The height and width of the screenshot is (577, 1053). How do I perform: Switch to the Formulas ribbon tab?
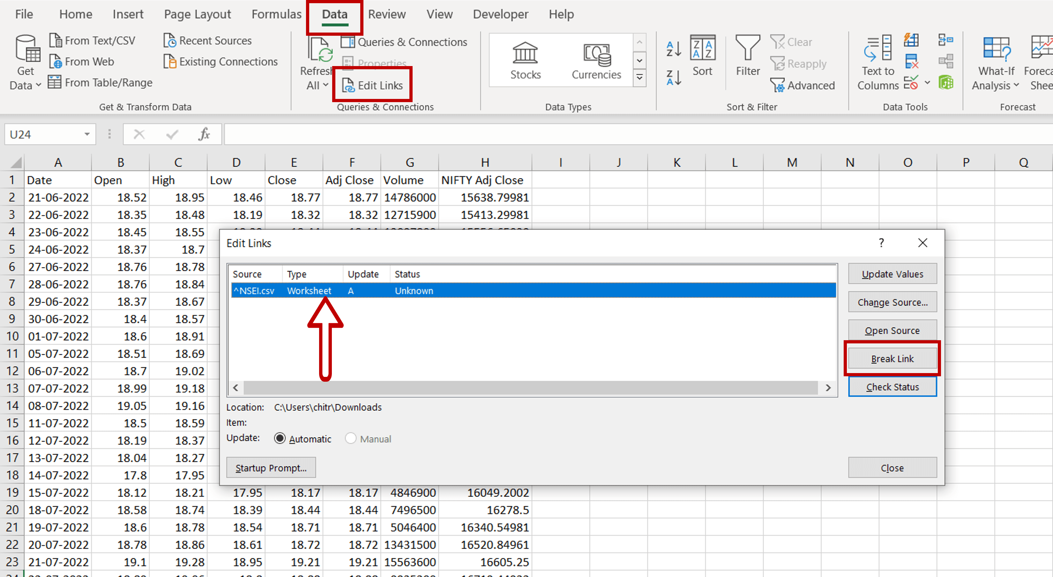276,14
